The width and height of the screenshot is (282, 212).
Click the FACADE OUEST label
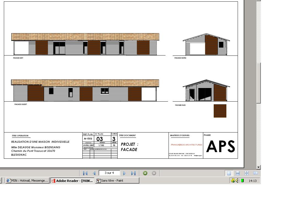pos(21,104)
